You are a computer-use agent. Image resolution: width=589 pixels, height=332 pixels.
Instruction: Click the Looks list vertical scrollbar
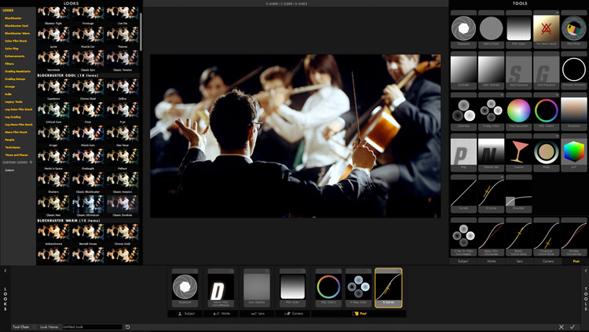(x=141, y=32)
